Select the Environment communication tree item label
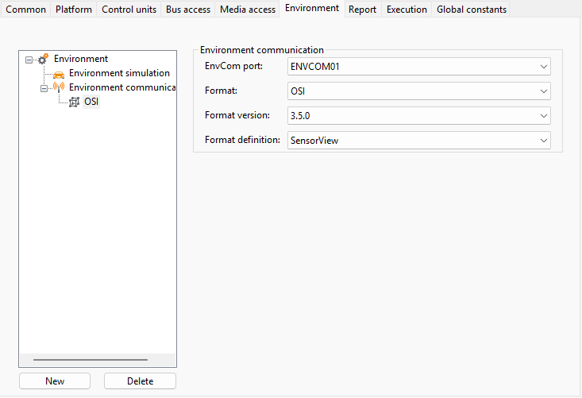582x398 pixels. [x=122, y=87]
